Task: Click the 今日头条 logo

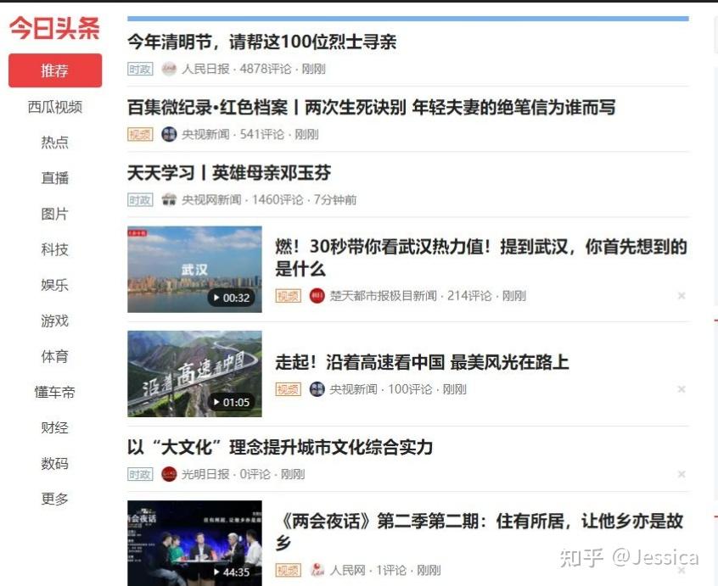Action: 54,28
